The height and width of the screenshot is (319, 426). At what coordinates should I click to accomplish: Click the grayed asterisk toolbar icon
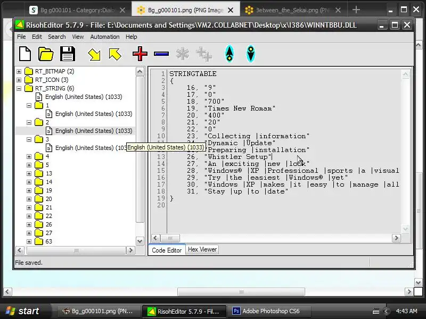pos(182,54)
